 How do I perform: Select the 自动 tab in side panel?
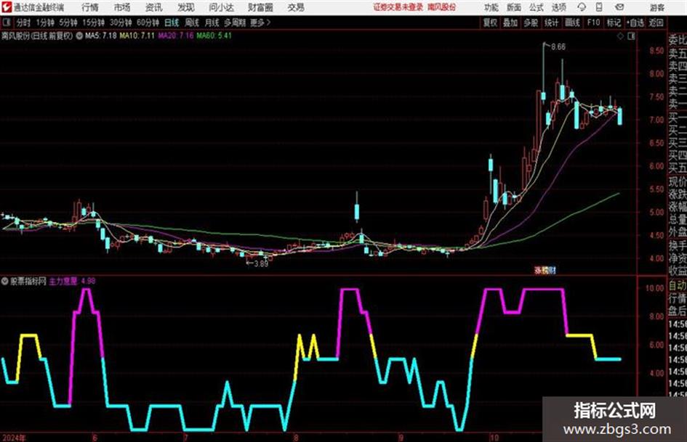click(x=678, y=286)
